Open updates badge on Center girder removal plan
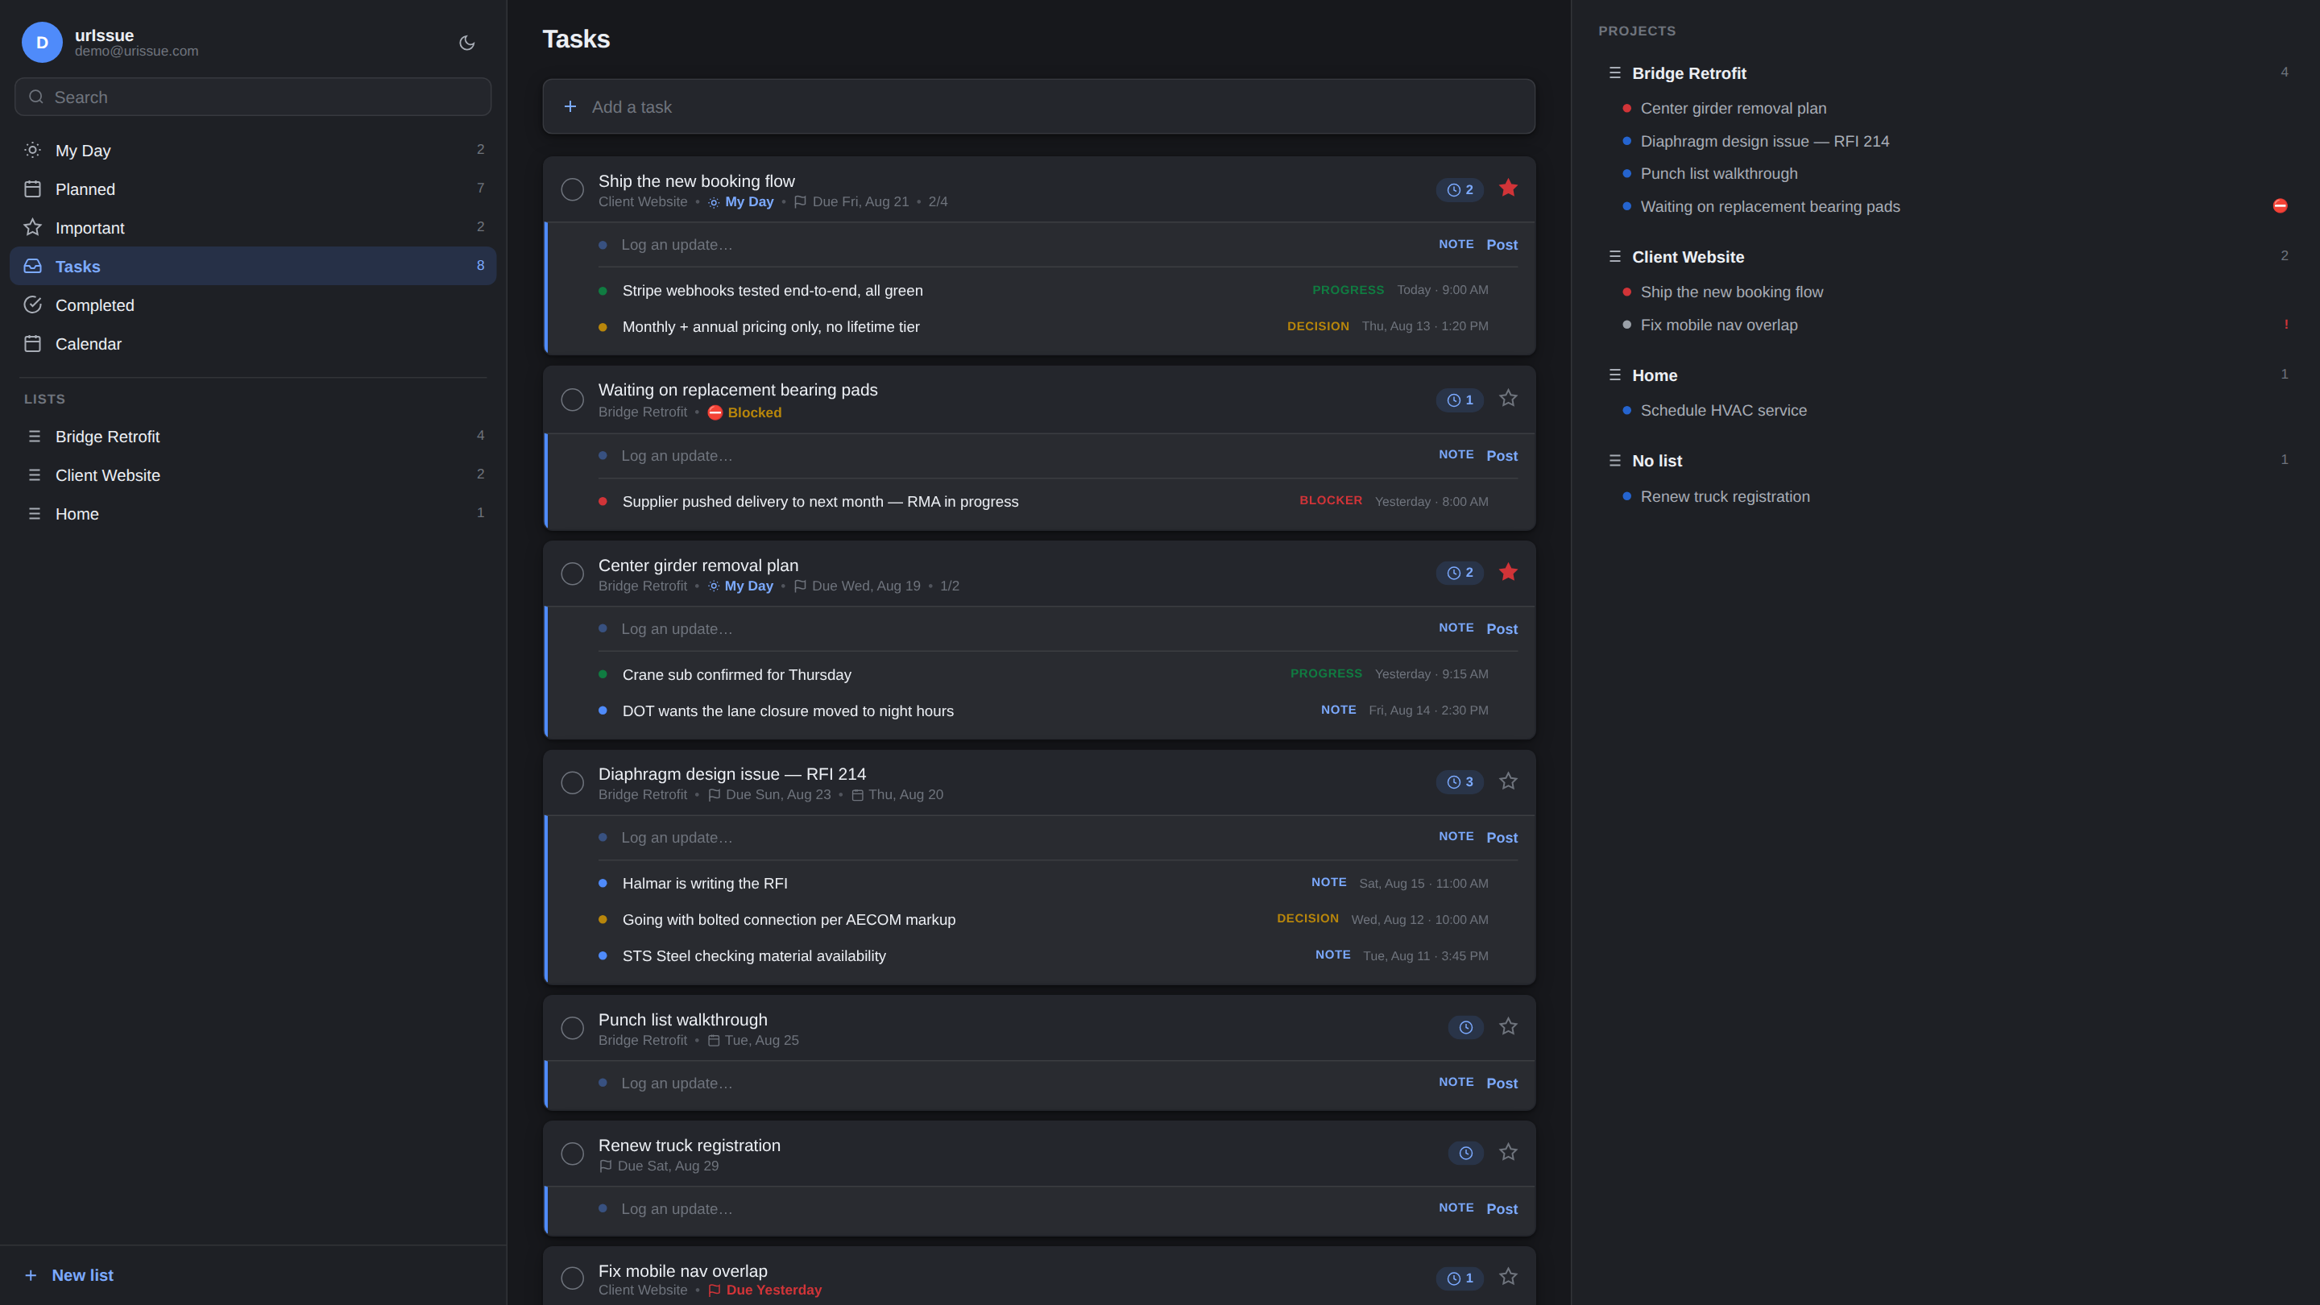Viewport: 2320px width, 1305px height. point(1460,573)
